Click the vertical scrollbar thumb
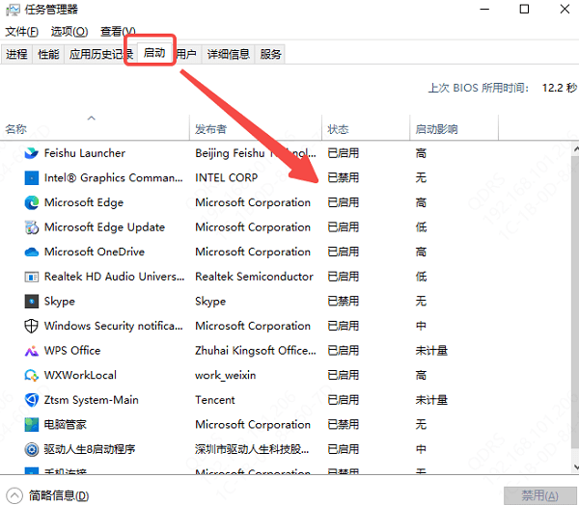The width and height of the screenshot is (579, 505). (575, 303)
